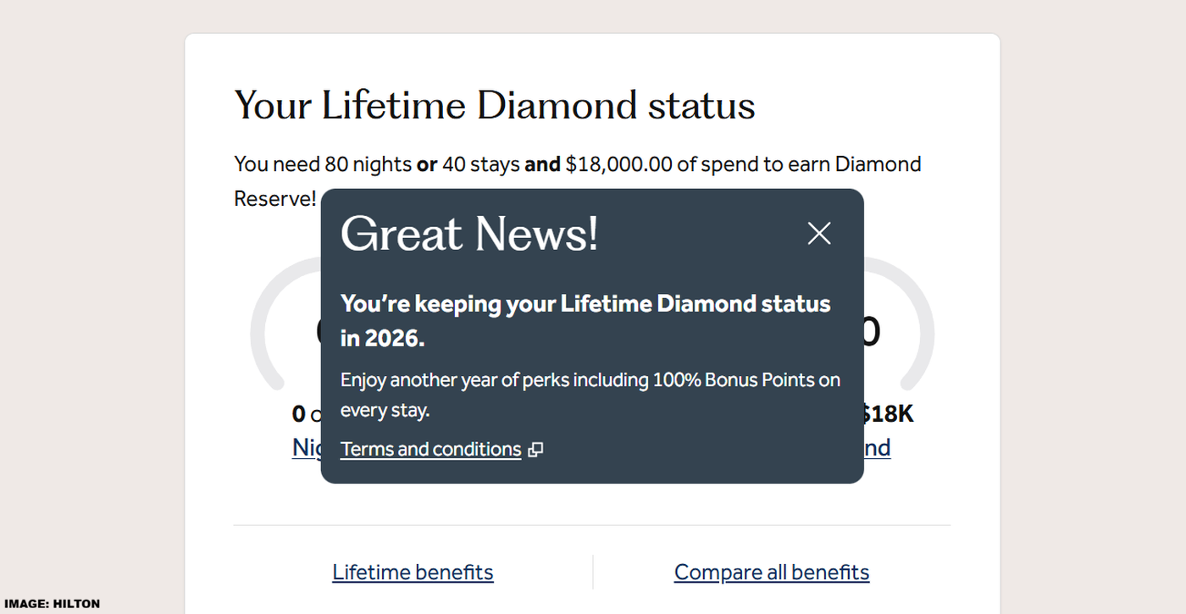Open the Lifetime benefits link
The image size is (1186, 614).
pyautogui.click(x=413, y=573)
